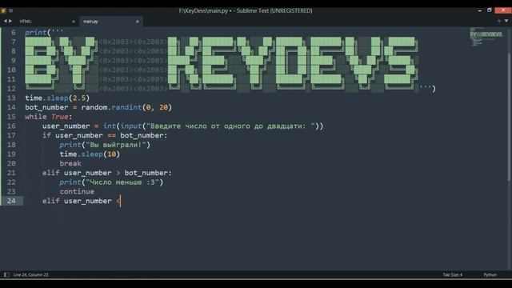Close the HTML tab
512x288 pixels.
click(74, 22)
